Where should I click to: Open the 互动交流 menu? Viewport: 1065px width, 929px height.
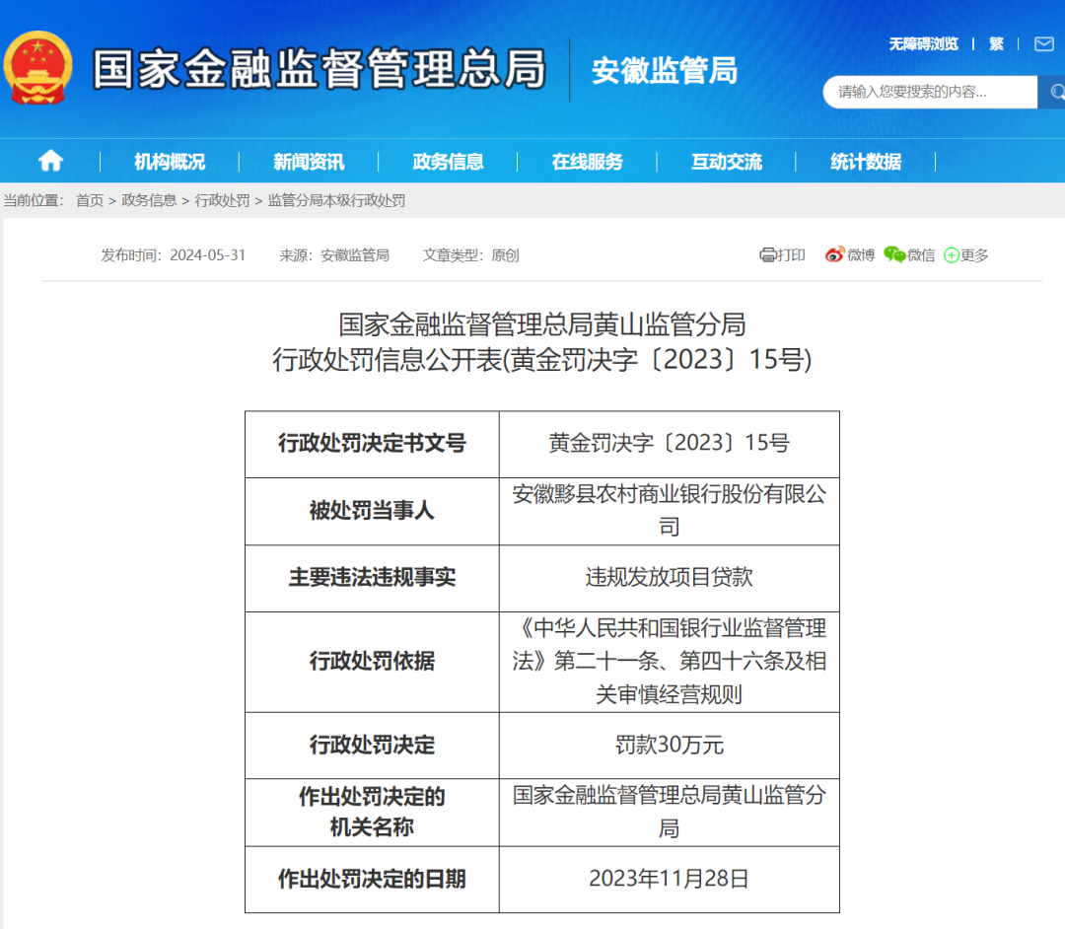(x=727, y=162)
